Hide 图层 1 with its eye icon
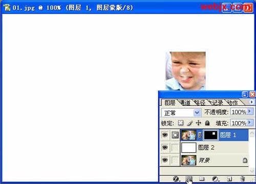Viewport: 256px width, 184px height. coord(165,135)
